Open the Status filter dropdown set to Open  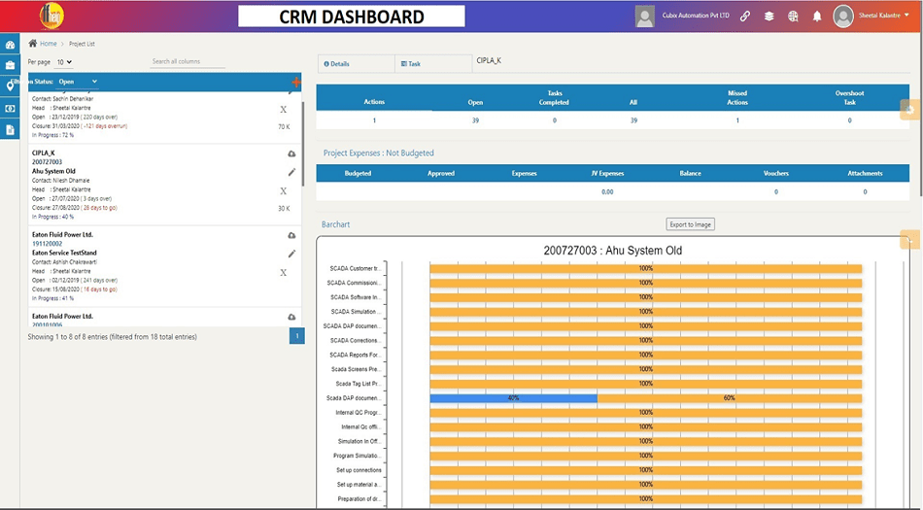coord(77,82)
